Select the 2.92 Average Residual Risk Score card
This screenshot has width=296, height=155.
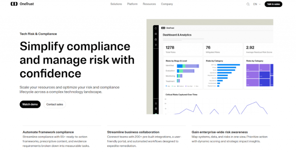pyautogui.click(x=259, y=49)
